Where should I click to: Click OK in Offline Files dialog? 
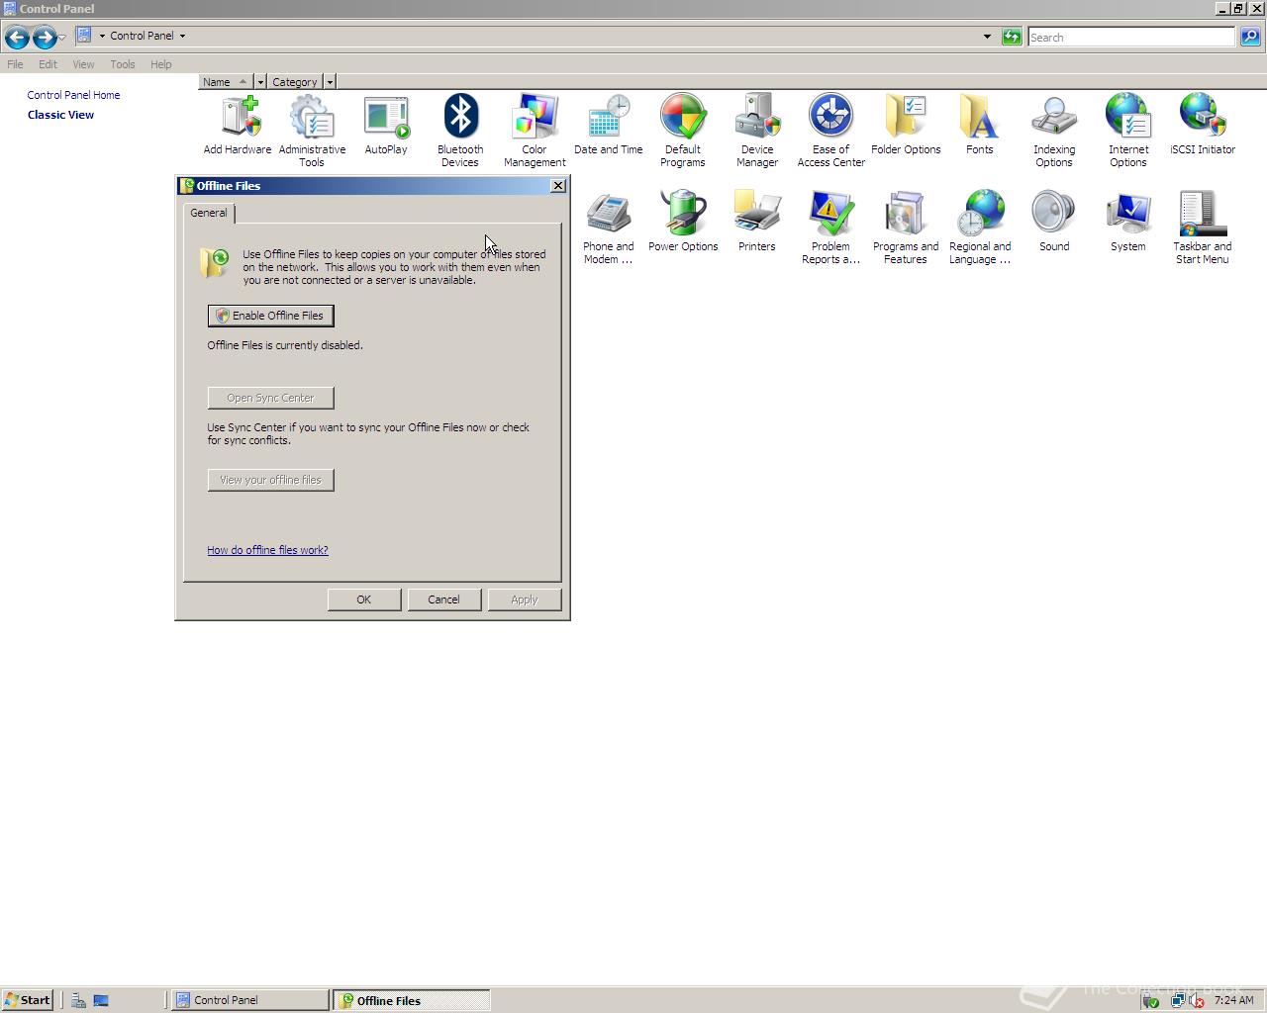coord(364,599)
